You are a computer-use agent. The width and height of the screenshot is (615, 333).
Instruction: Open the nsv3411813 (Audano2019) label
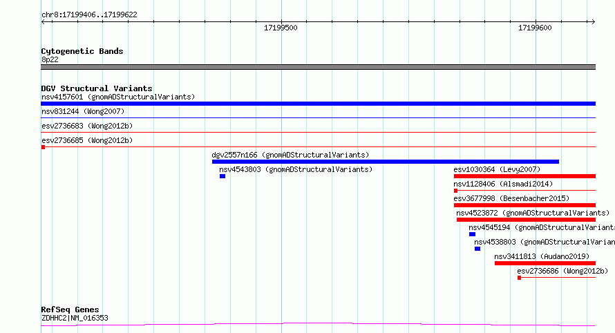point(542,256)
